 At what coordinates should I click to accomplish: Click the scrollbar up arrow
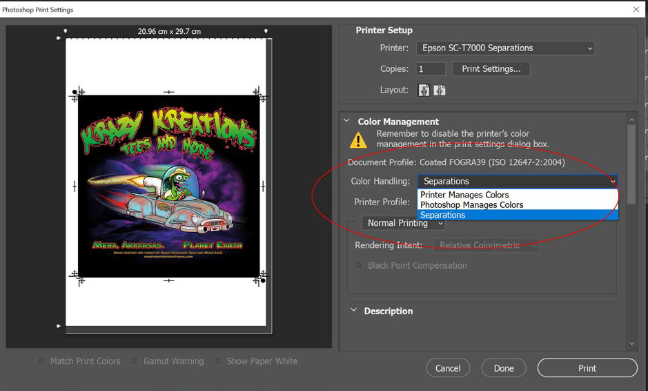(x=631, y=120)
